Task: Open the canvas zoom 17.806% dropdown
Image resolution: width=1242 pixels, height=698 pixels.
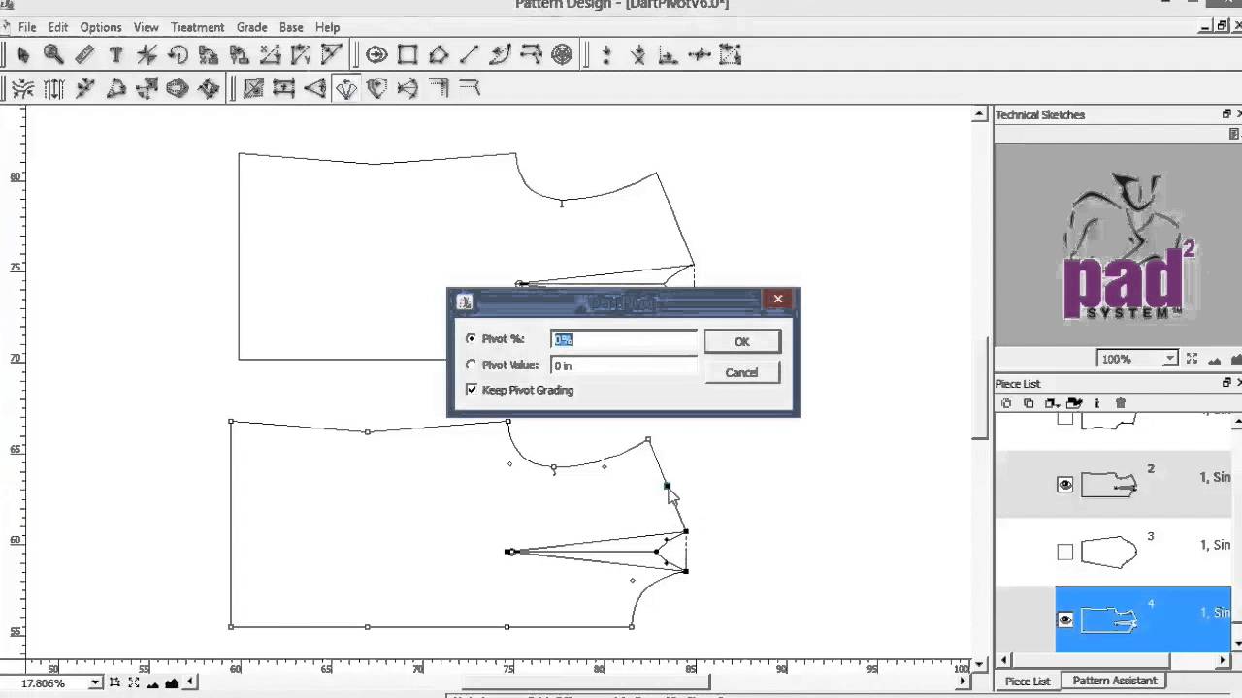Action: tap(94, 683)
